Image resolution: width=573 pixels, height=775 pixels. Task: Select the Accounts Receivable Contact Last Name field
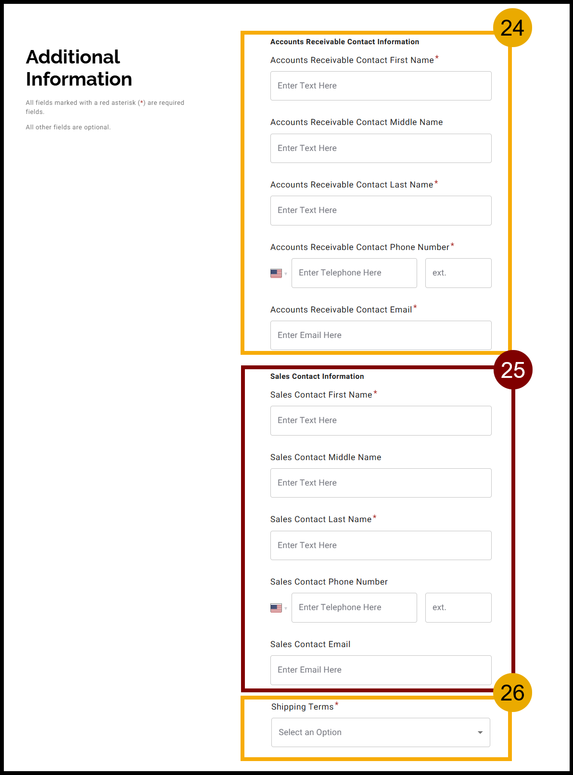click(381, 211)
